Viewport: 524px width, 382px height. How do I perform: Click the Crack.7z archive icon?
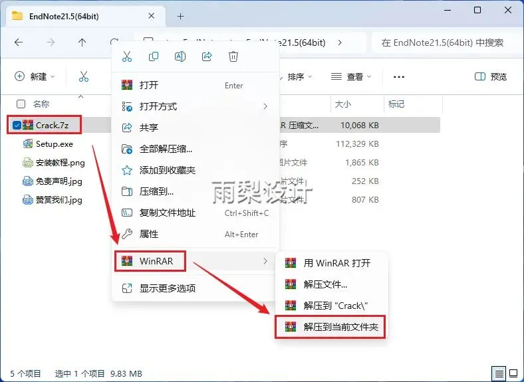[28, 125]
